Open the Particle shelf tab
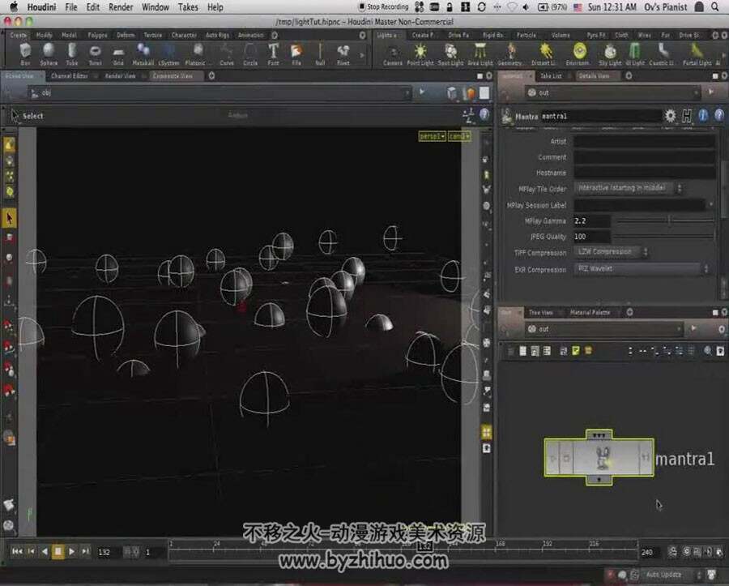 526,36
